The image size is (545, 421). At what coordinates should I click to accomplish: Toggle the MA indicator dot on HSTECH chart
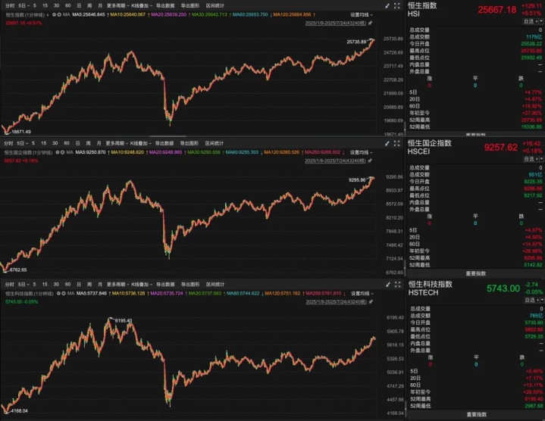(x=59, y=292)
